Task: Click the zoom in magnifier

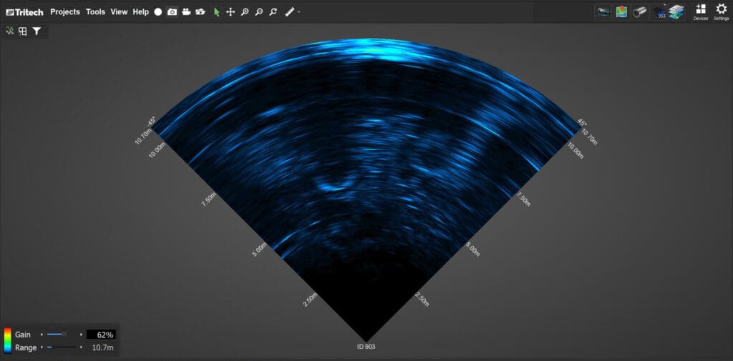Action: [245, 12]
